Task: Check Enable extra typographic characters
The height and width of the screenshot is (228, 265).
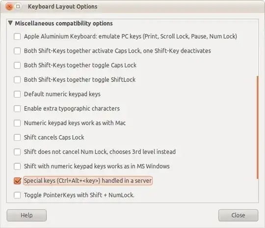Action: point(17,109)
